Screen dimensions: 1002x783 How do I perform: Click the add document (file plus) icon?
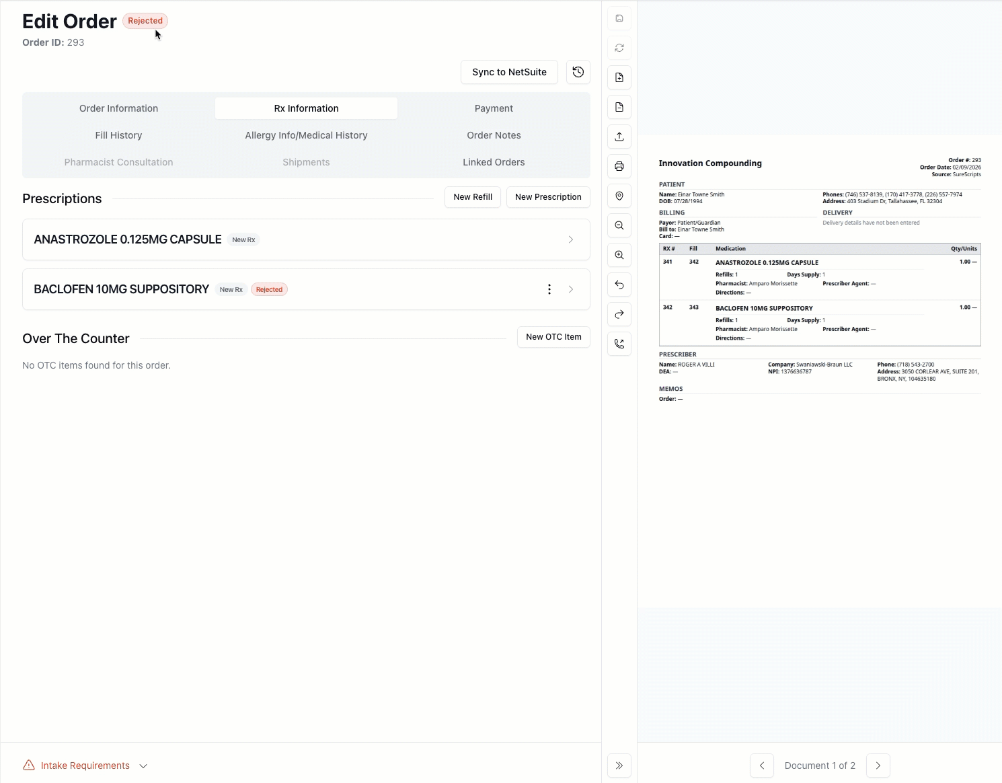pos(619,77)
